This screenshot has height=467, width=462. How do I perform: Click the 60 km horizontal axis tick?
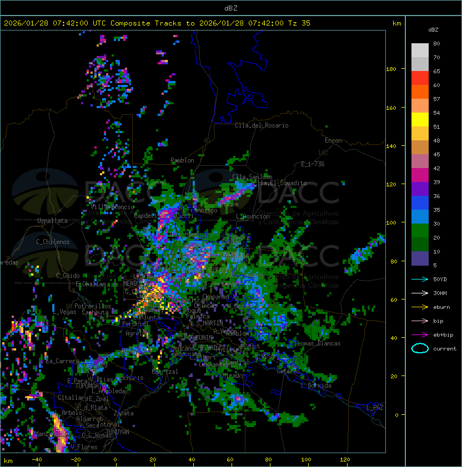tap(230, 460)
